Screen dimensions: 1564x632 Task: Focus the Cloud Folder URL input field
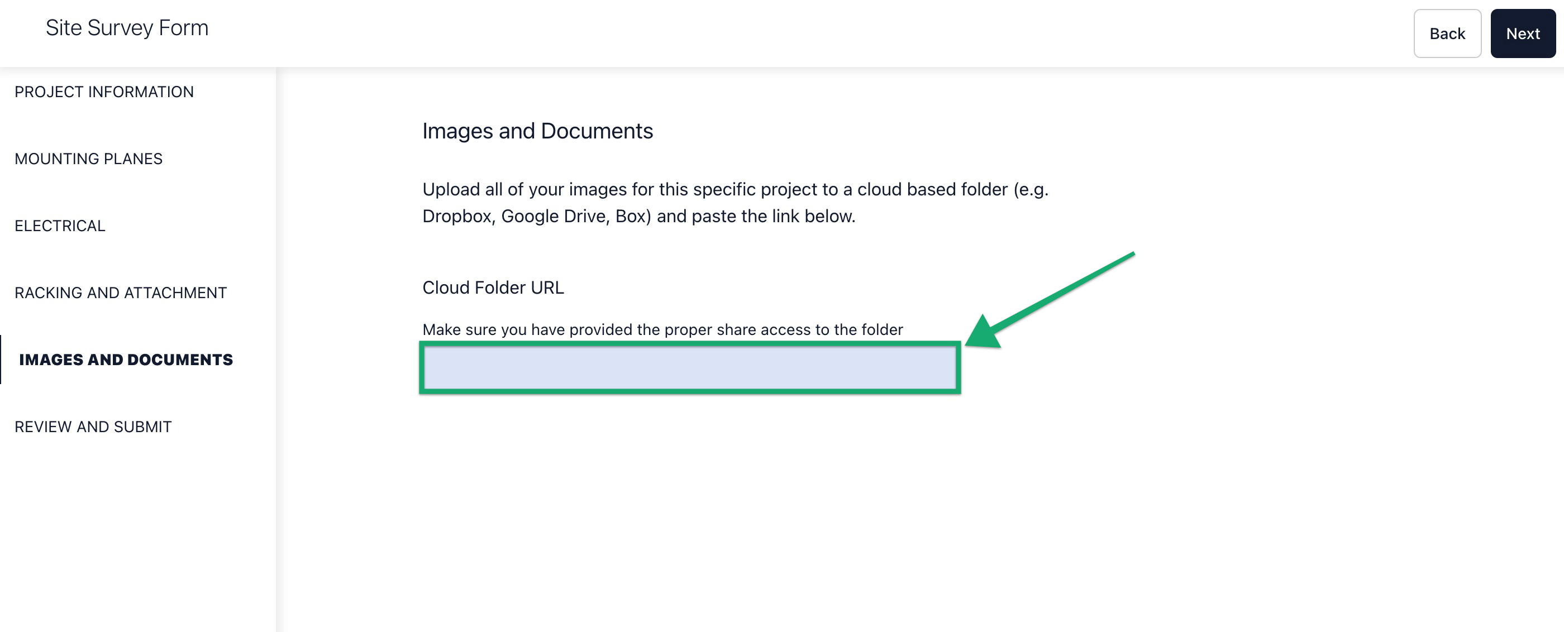[x=690, y=368]
